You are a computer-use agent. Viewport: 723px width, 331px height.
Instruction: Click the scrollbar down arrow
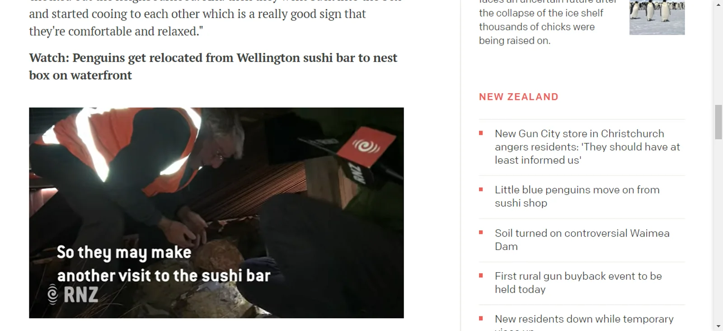tap(718, 326)
